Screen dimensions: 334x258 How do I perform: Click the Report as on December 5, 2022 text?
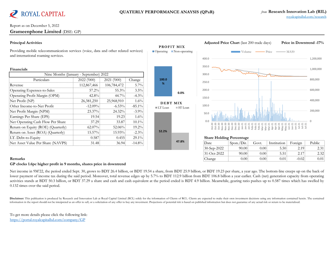(35, 26)
